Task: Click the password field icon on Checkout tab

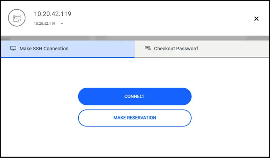Action: tap(148, 48)
